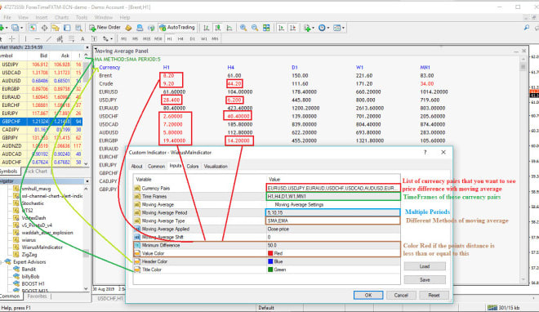Open the help question mark in the dialog

point(425,152)
